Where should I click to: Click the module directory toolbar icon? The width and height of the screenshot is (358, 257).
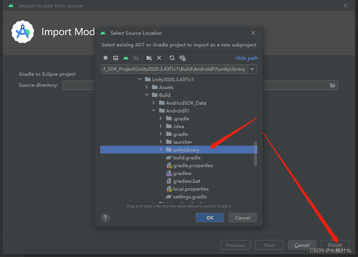[x=136, y=58]
